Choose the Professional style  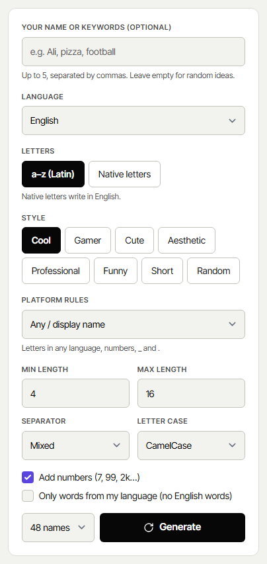(56, 271)
